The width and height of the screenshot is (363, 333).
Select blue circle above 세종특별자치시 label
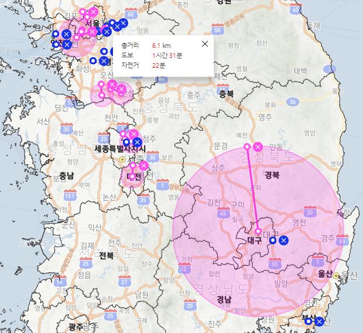point(126,142)
